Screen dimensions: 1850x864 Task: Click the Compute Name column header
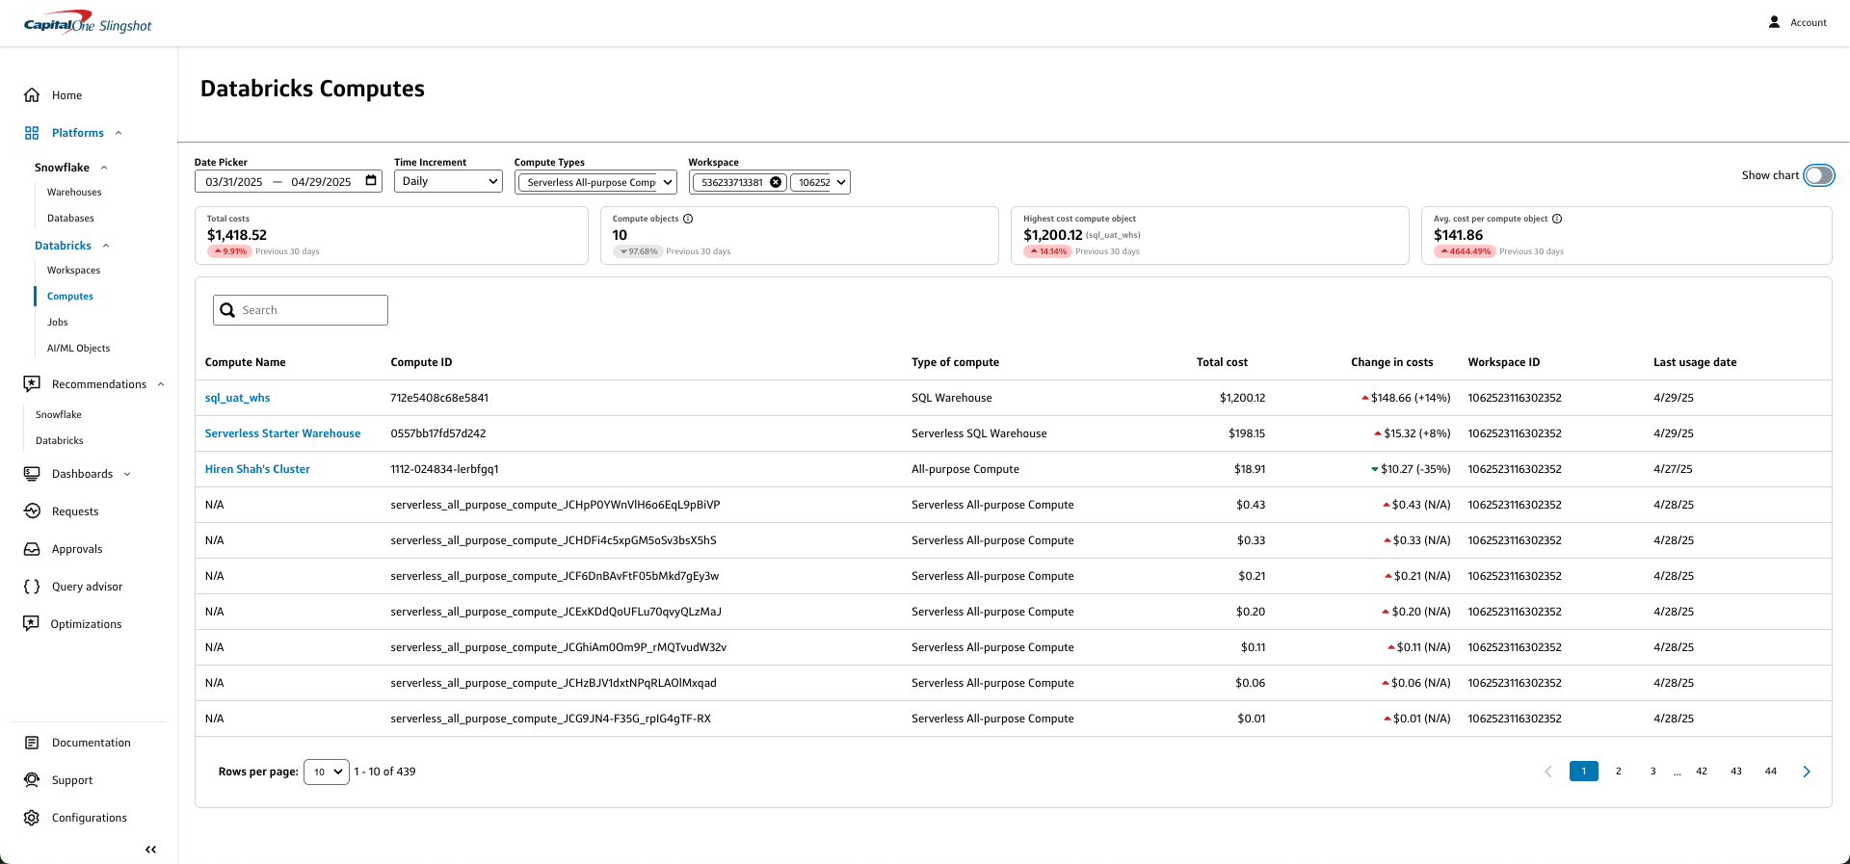click(245, 362)
